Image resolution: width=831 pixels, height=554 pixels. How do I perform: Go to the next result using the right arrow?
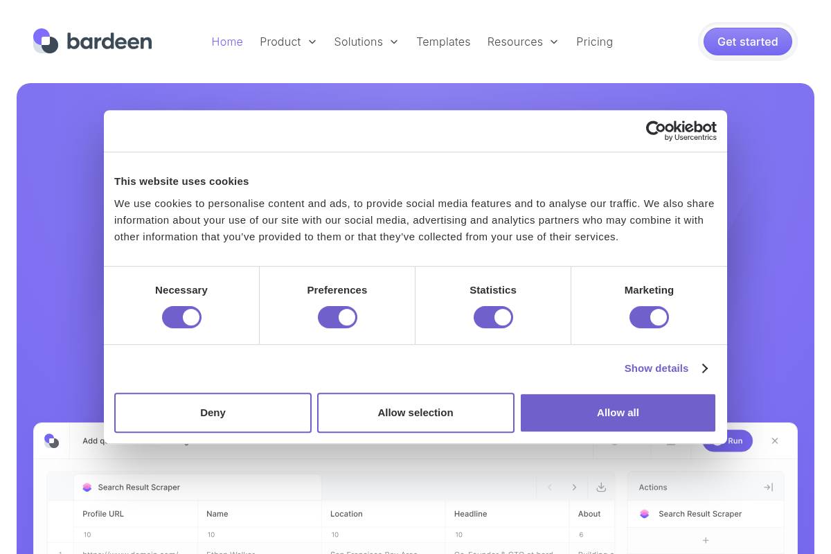574,488
